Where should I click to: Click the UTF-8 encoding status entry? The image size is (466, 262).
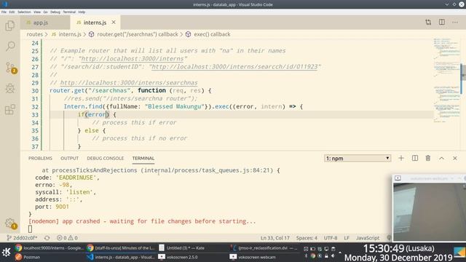331,238
